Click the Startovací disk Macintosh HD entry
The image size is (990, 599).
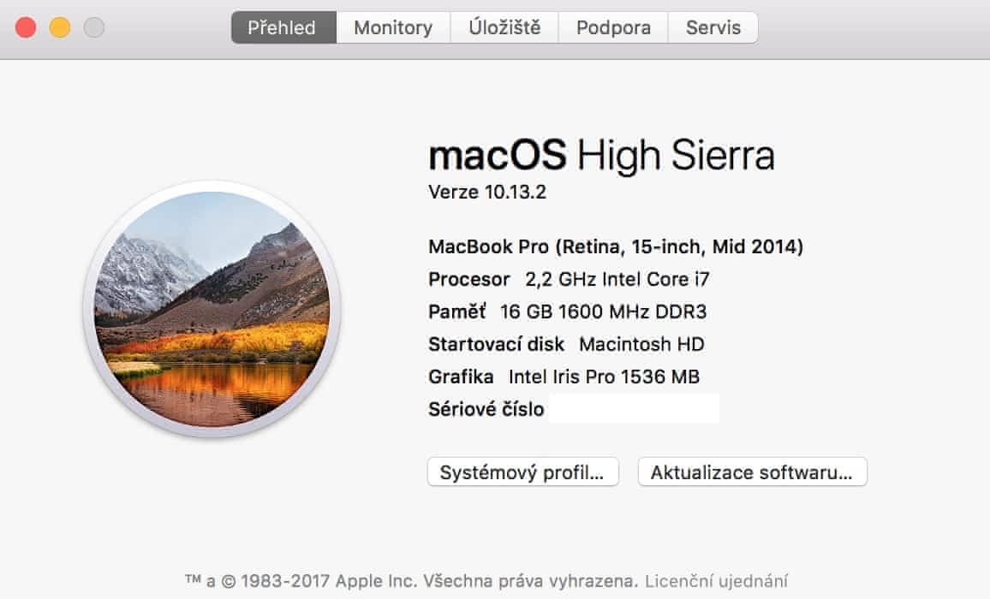click(565, 344)
